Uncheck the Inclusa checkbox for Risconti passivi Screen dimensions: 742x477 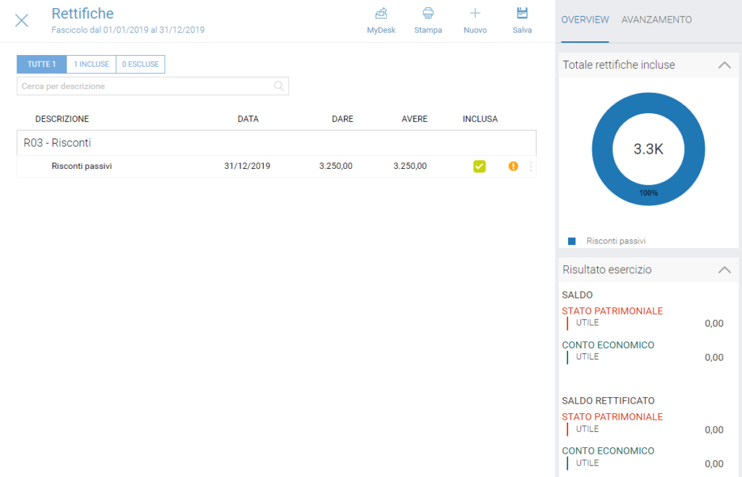(x=480, y=166)
